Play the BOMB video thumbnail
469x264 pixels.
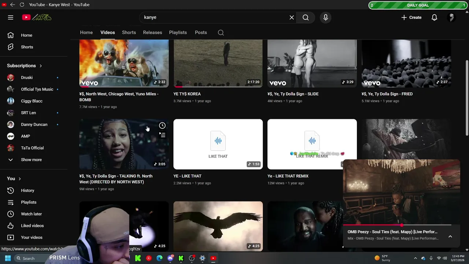pyautogui.click(x=124, y=63)
